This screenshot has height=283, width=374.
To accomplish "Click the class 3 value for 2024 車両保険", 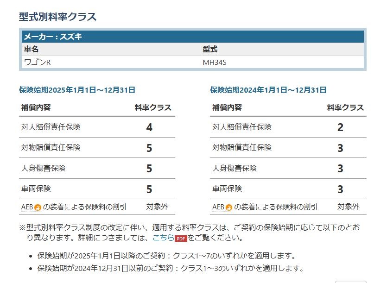I will tap(340, 189).
